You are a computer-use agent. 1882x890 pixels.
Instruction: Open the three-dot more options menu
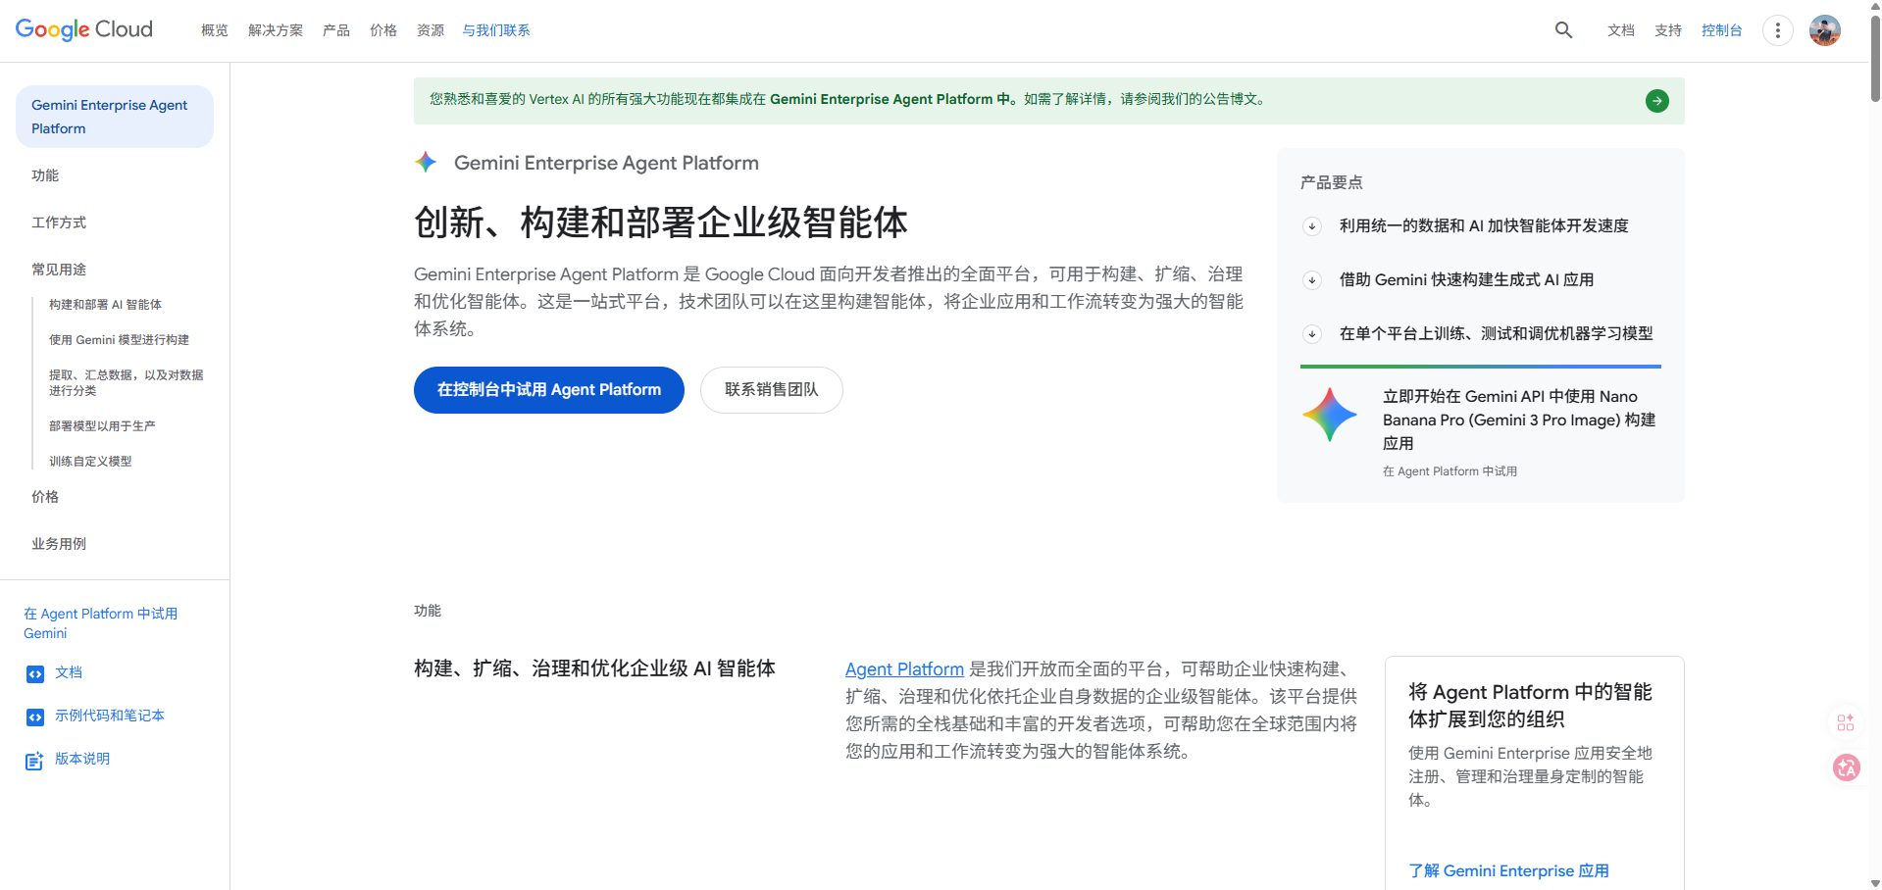[1777, 30]
